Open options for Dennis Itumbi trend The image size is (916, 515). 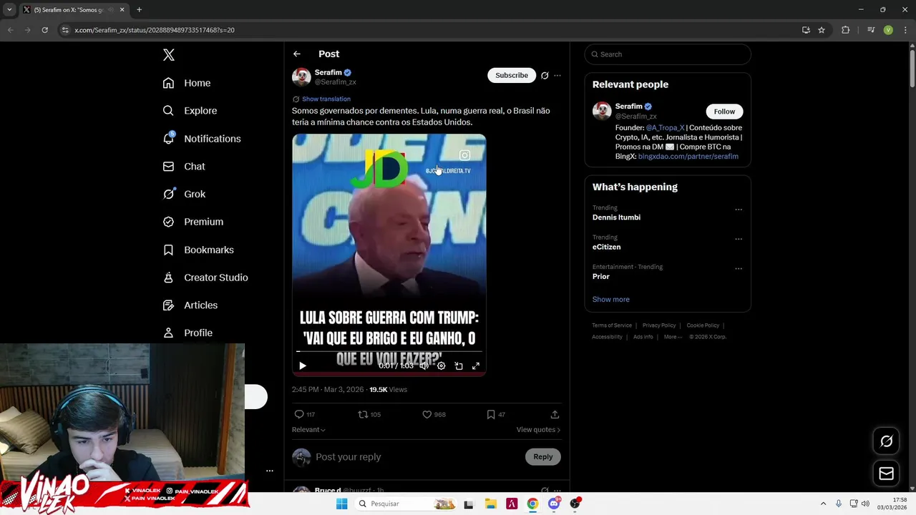tap(739, 210)
